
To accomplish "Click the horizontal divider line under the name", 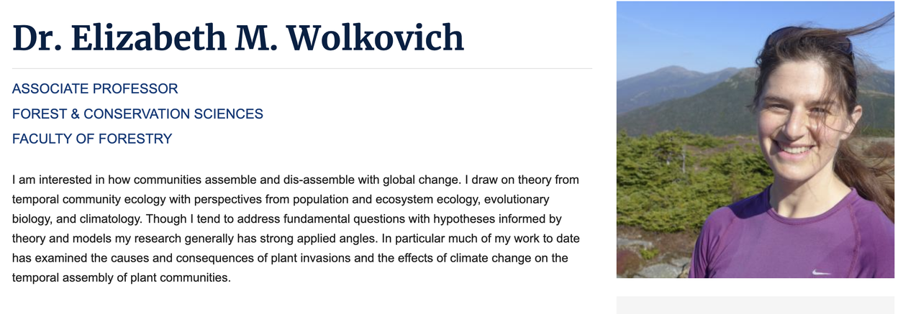I will [x=302, y=68].
